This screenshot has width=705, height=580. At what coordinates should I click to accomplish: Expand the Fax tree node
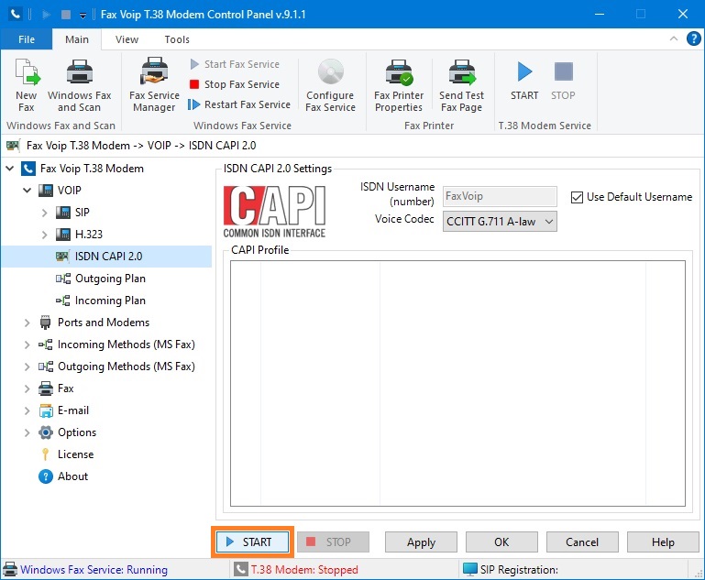(x=27, y=388)
